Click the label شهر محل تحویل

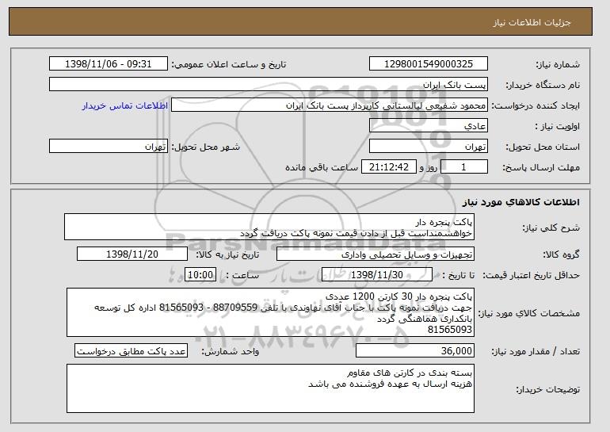tap(206, 147)
